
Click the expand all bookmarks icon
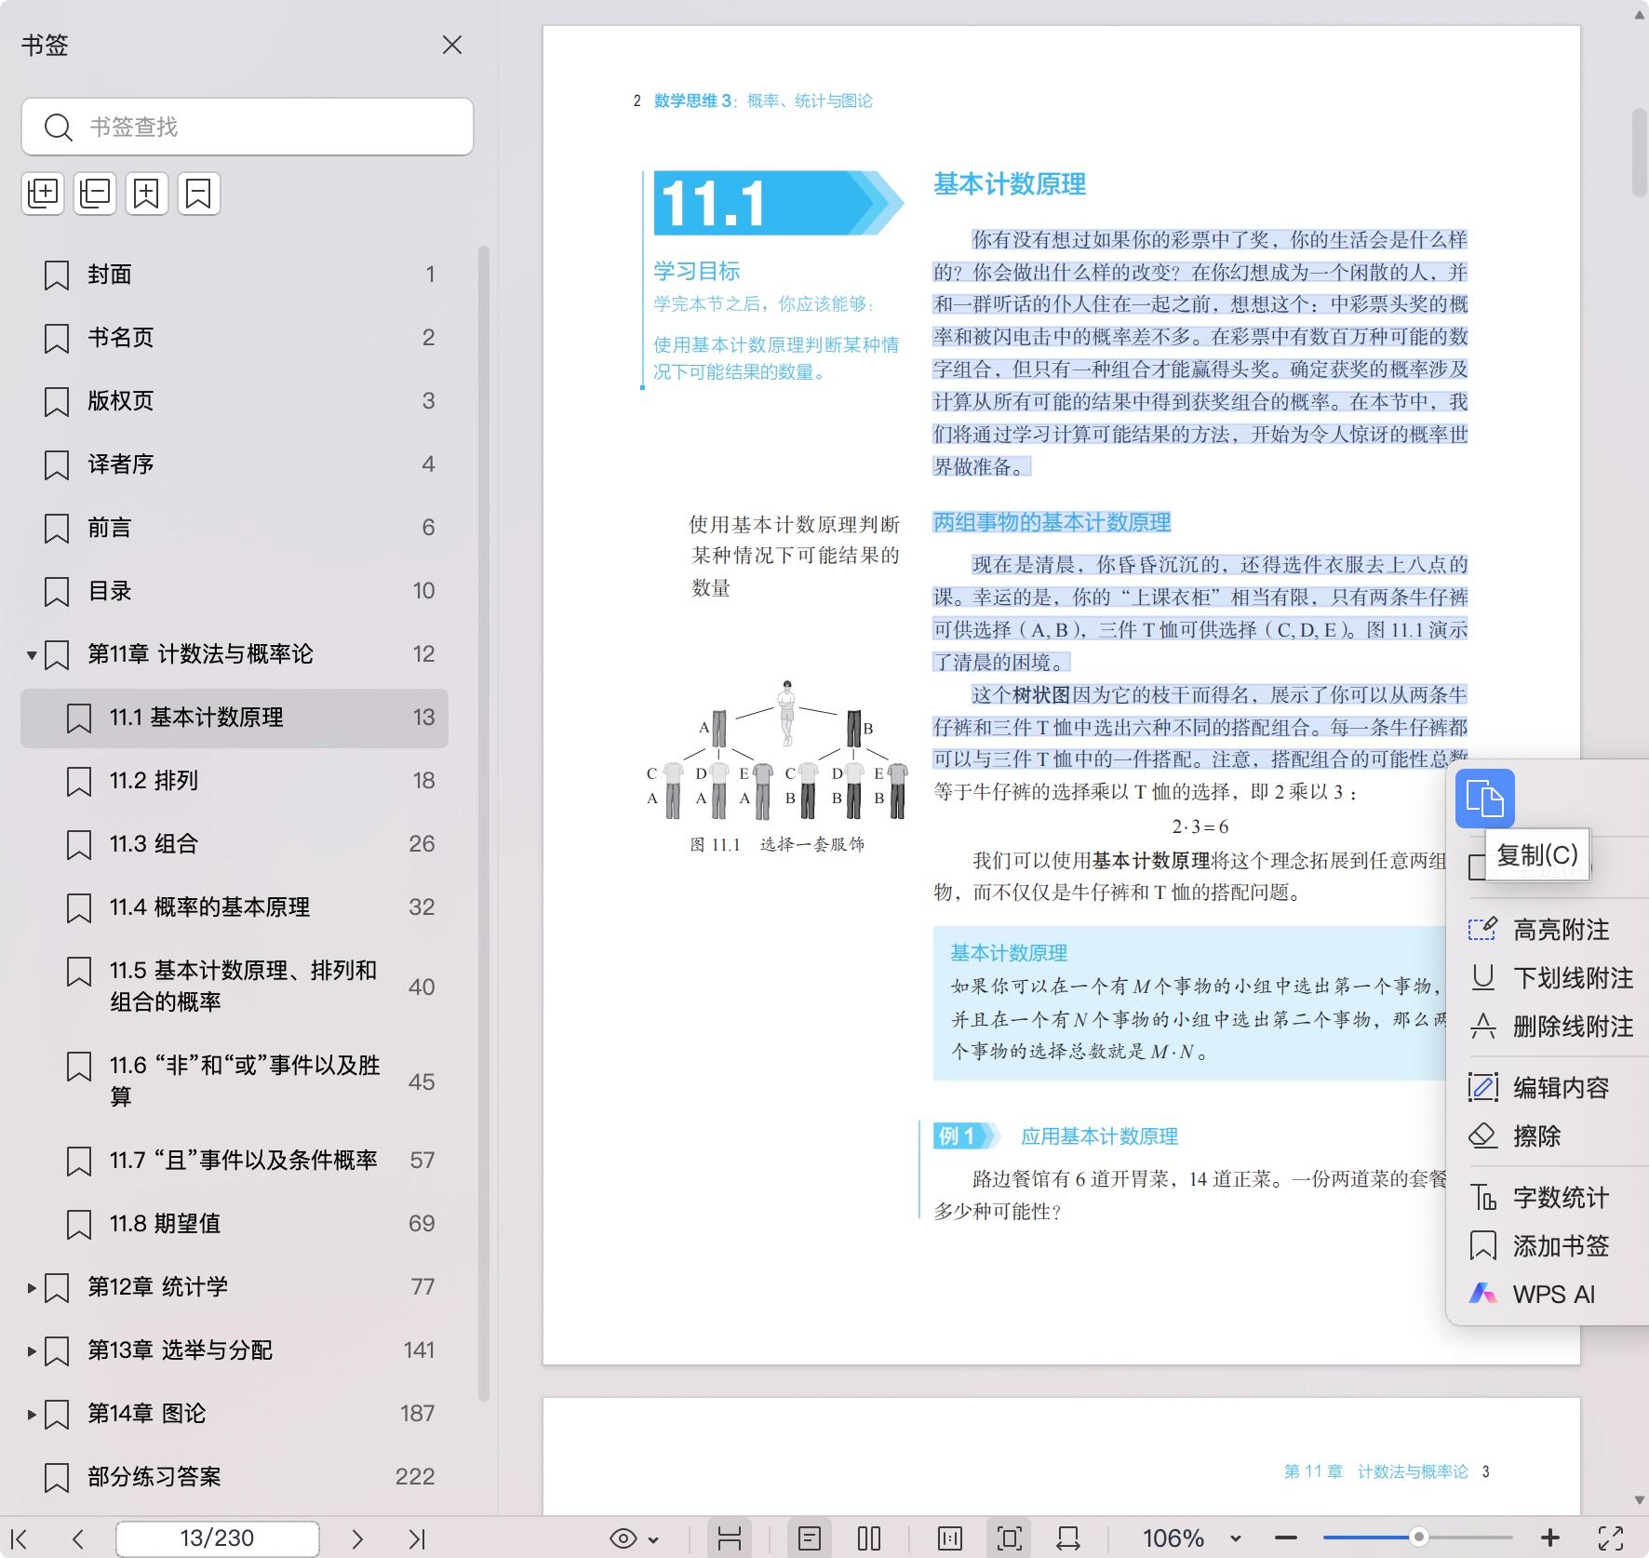coord(43,194)
